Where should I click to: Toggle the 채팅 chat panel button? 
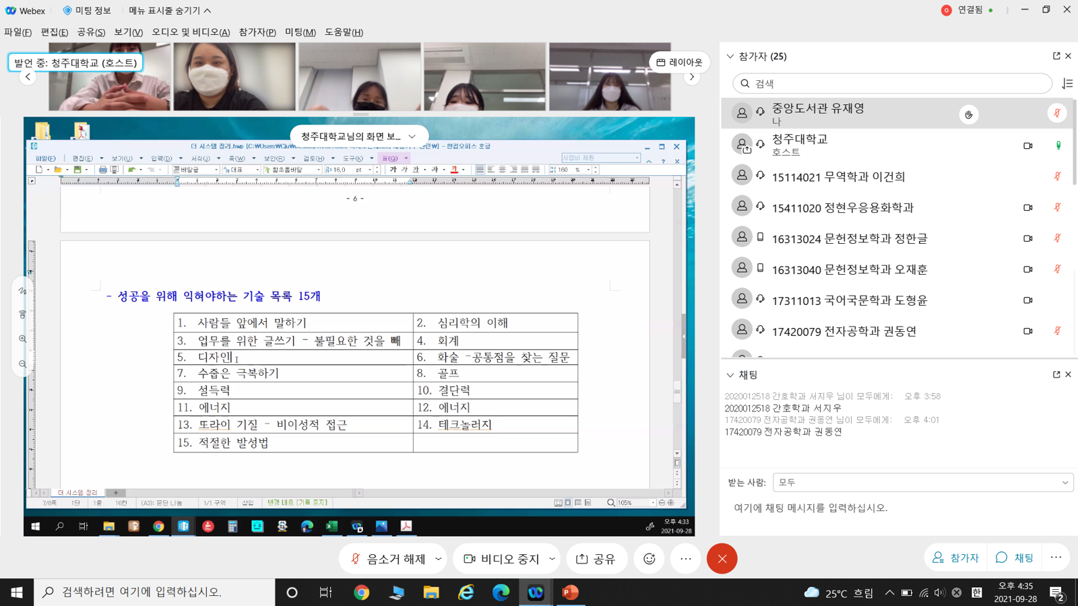[x=1015, y=558]
